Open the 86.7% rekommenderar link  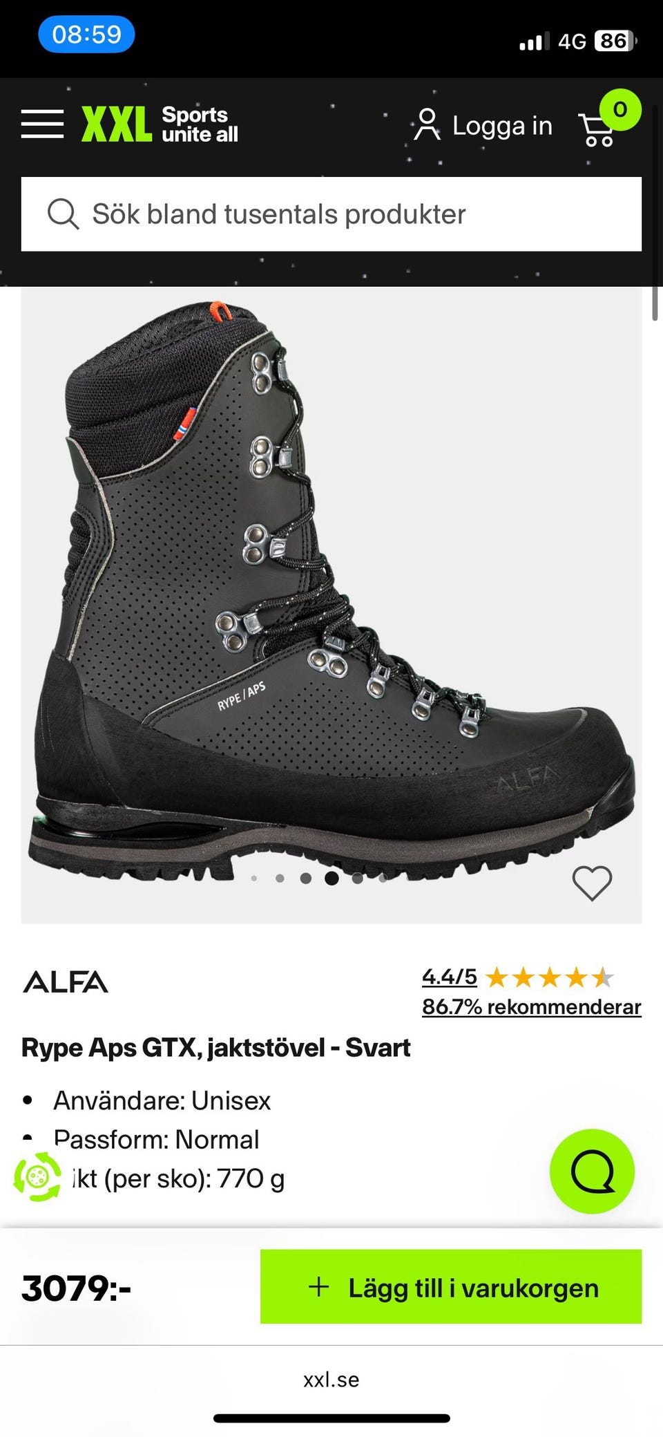[x=532, y=1007]
